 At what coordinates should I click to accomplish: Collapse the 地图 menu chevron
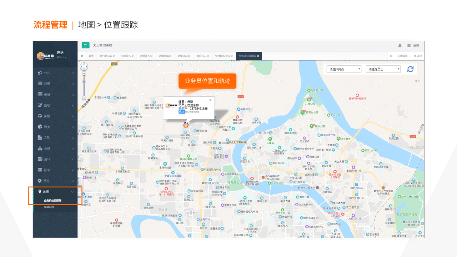(73, 192)
